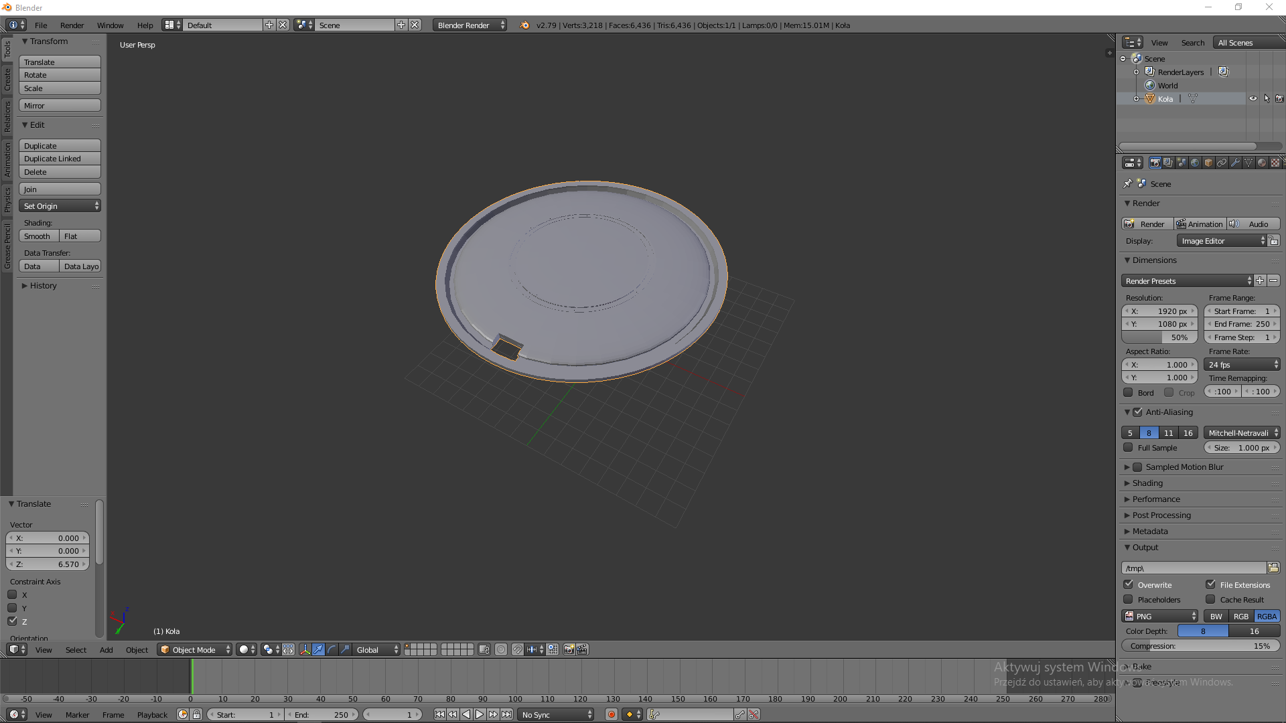
Task: Open the Material properties sphere tab
Action: (x=1262, y=163)
